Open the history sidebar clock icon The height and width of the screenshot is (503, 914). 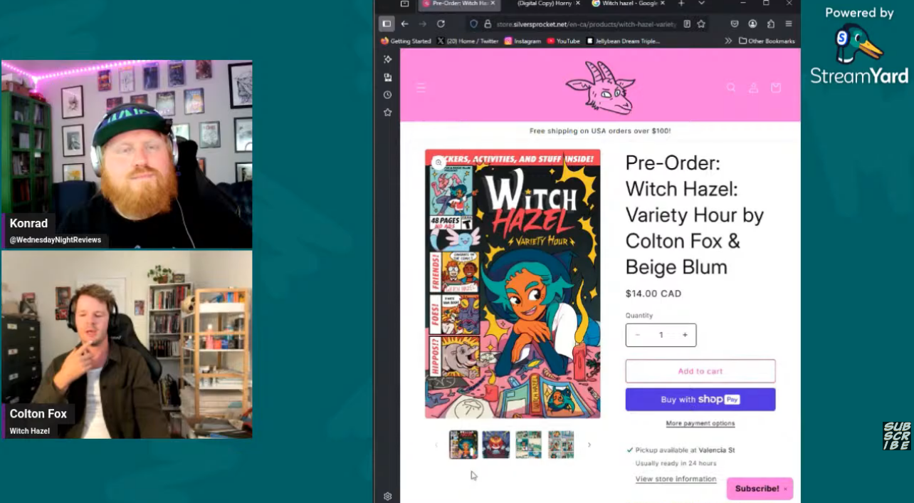pyautogui.click(x=387, y=95)
